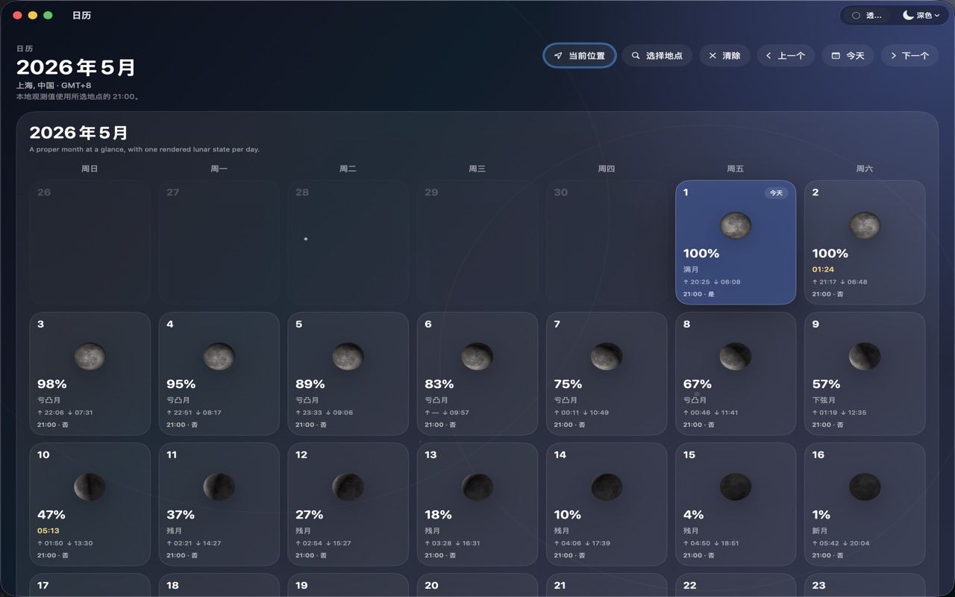Click the 10% crescent moon on day 14
Viewport: 955px width, 597px height.
[607, 487]
